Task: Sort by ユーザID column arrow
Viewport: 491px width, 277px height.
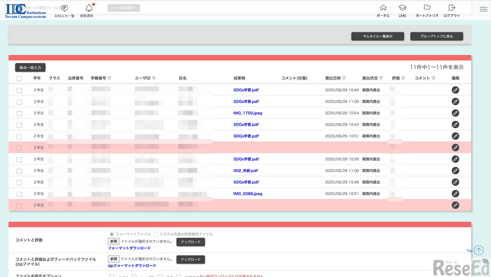Action: point(154,78)
